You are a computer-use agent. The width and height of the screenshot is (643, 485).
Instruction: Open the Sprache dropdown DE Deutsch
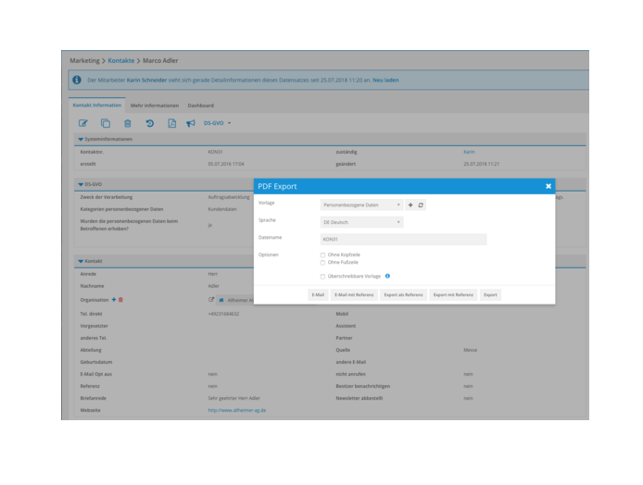(361, 222)
